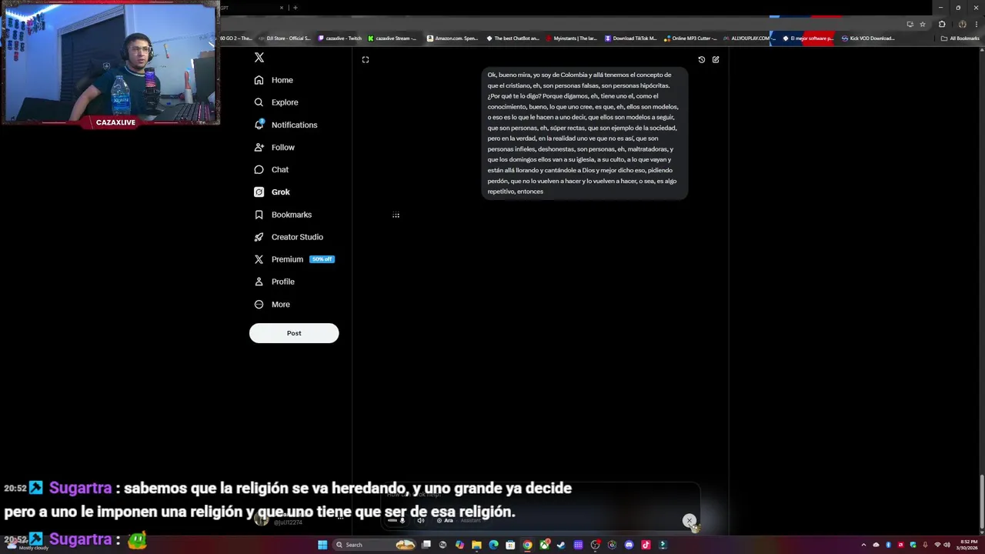Start a new Grok chat with the compose icon

pos(716,59)
